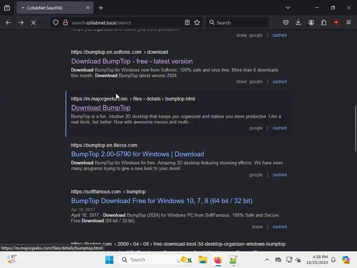
Task: Go back to previous page
Action: (x=8, y=23)
